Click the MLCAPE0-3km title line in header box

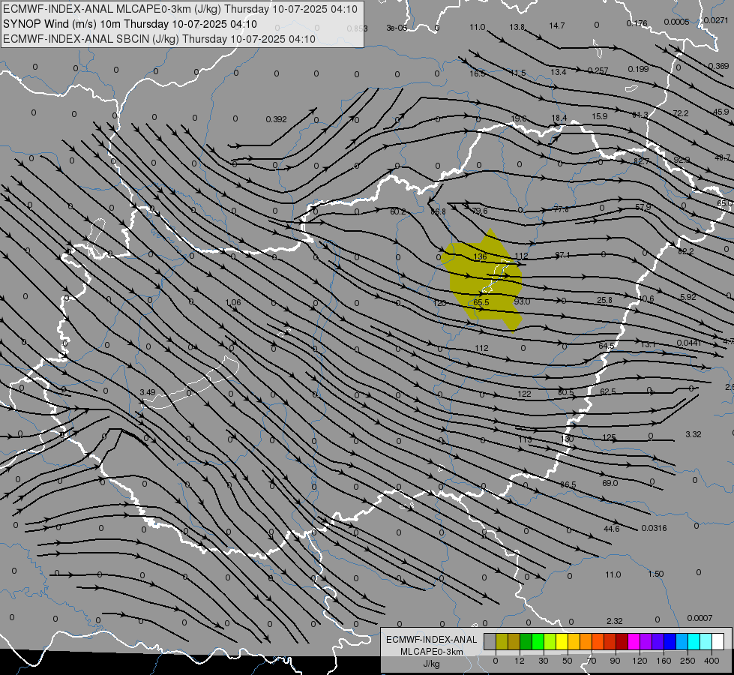click(x=180, y=9)
